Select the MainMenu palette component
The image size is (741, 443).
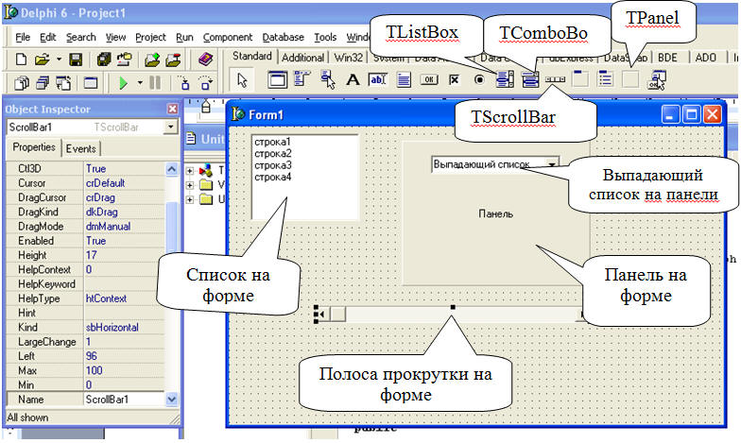[302, 78]
